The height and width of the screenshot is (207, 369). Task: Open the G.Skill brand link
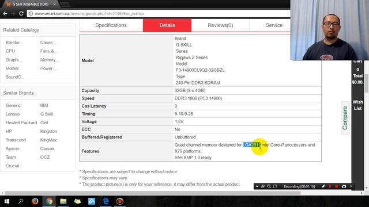(47, 114)
